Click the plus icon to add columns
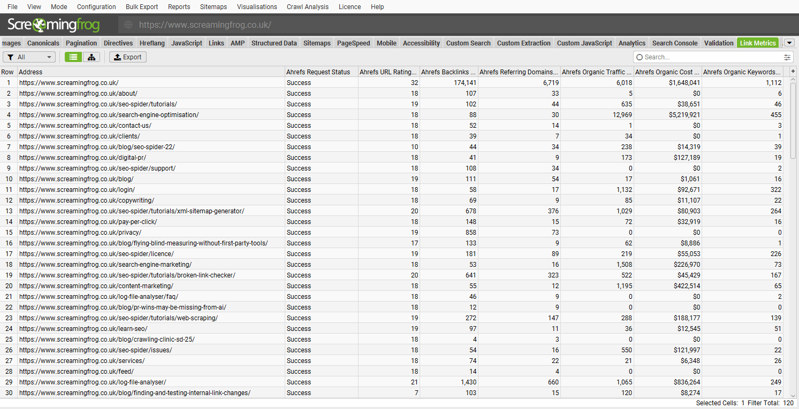 click(x=793, y=72)
